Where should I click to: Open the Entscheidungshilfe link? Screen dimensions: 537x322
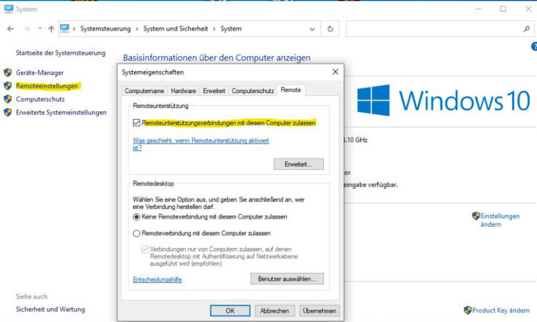pos(157,280)
